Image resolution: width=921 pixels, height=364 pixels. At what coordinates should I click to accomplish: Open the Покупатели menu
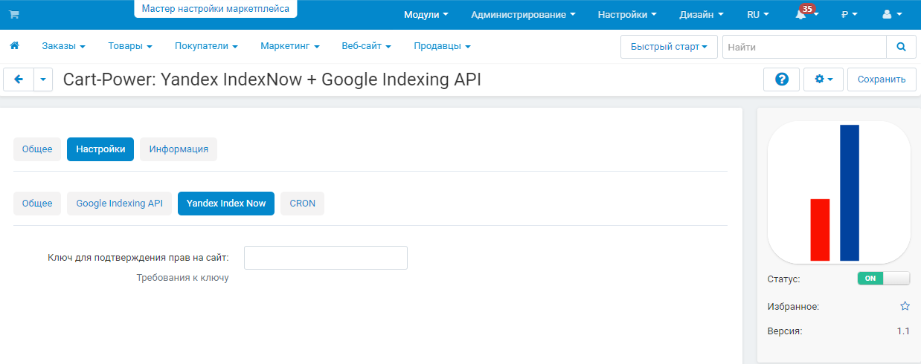206,46
